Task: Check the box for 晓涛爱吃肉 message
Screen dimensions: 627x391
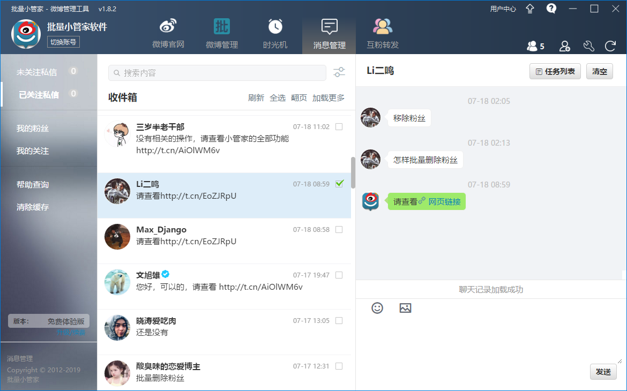Action: (339, 321)
